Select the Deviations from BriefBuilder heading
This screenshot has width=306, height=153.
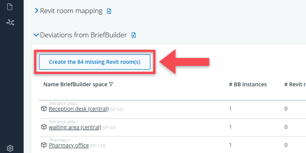tap(83, 35)
